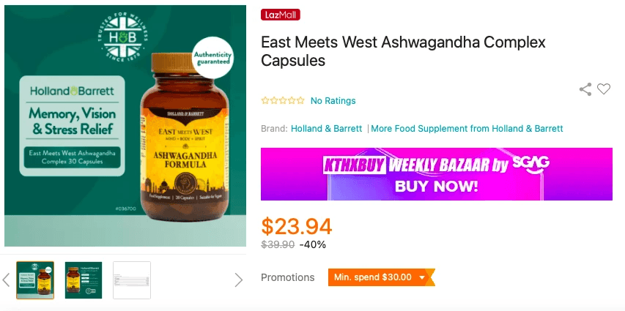Screen dimensions: 625x311
Task: Open the Holland & Barrett brand link
Action: click(x=327, y=129)
